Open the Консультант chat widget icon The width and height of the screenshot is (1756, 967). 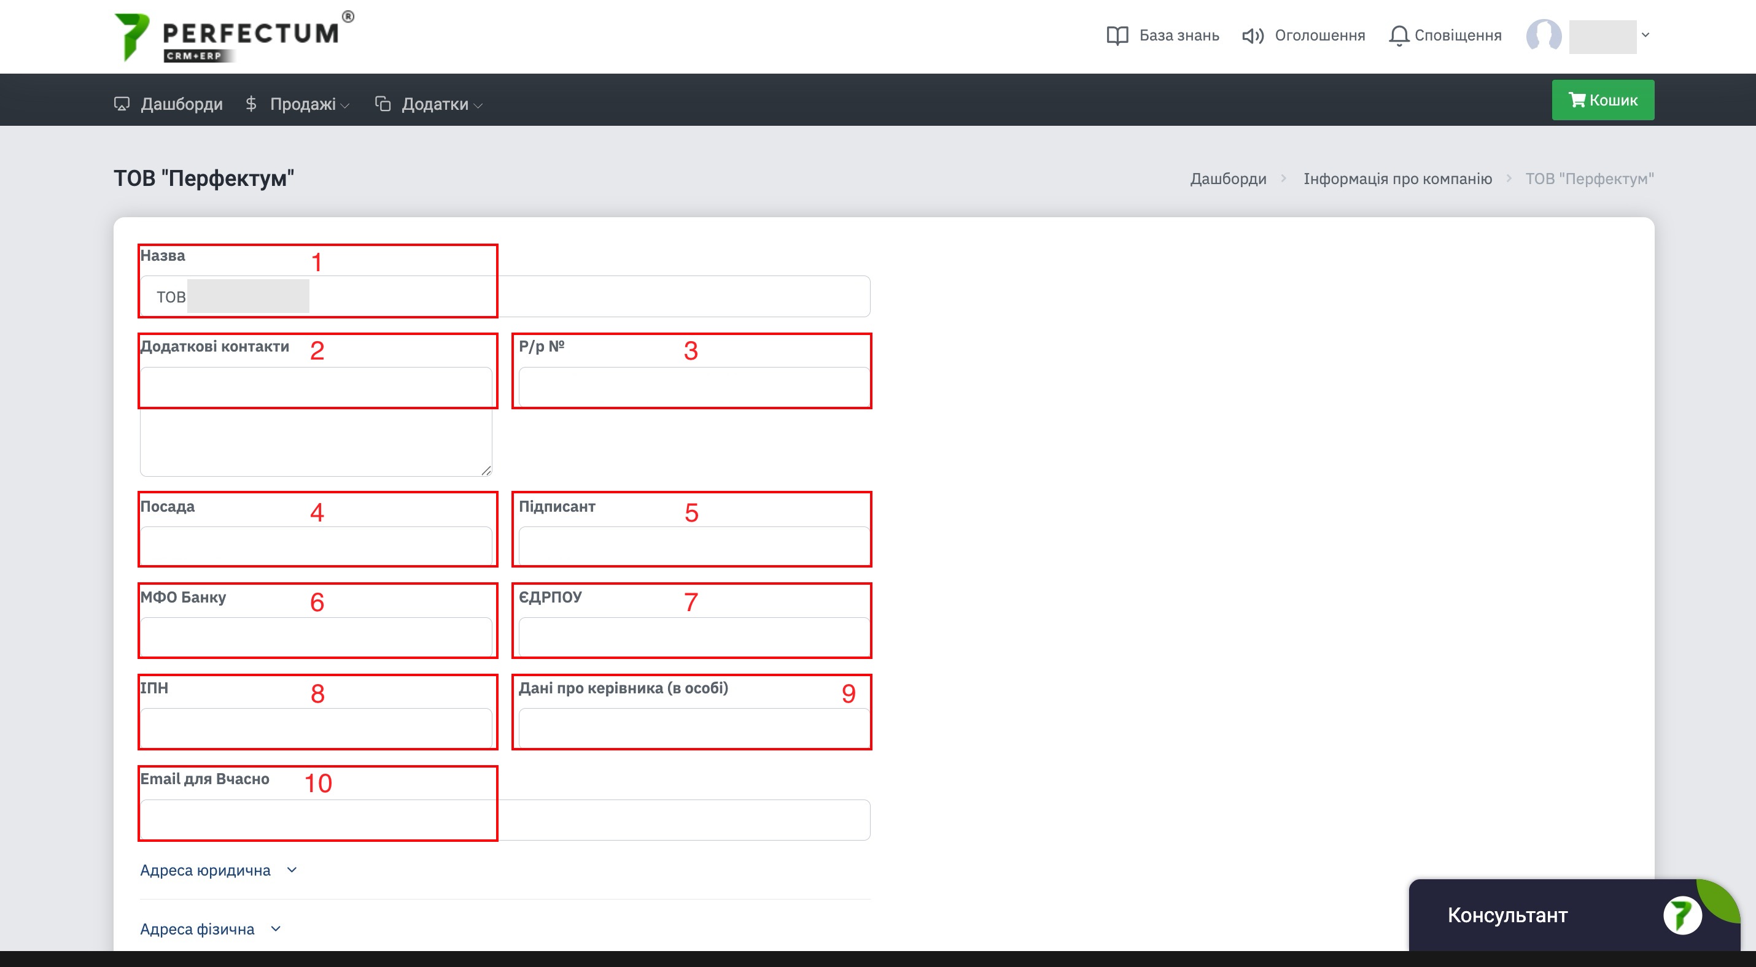tap(1682, 915)
